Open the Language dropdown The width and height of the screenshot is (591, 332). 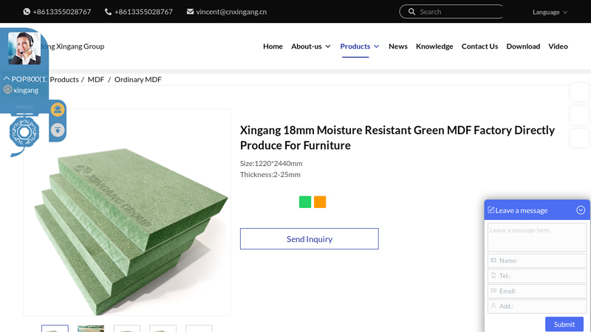550,12
